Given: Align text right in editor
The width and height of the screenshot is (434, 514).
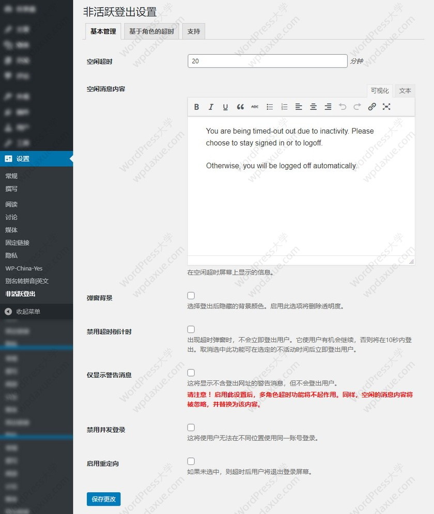Looking at the screenshot, I should pyautogui.click(x=328, y=107).
